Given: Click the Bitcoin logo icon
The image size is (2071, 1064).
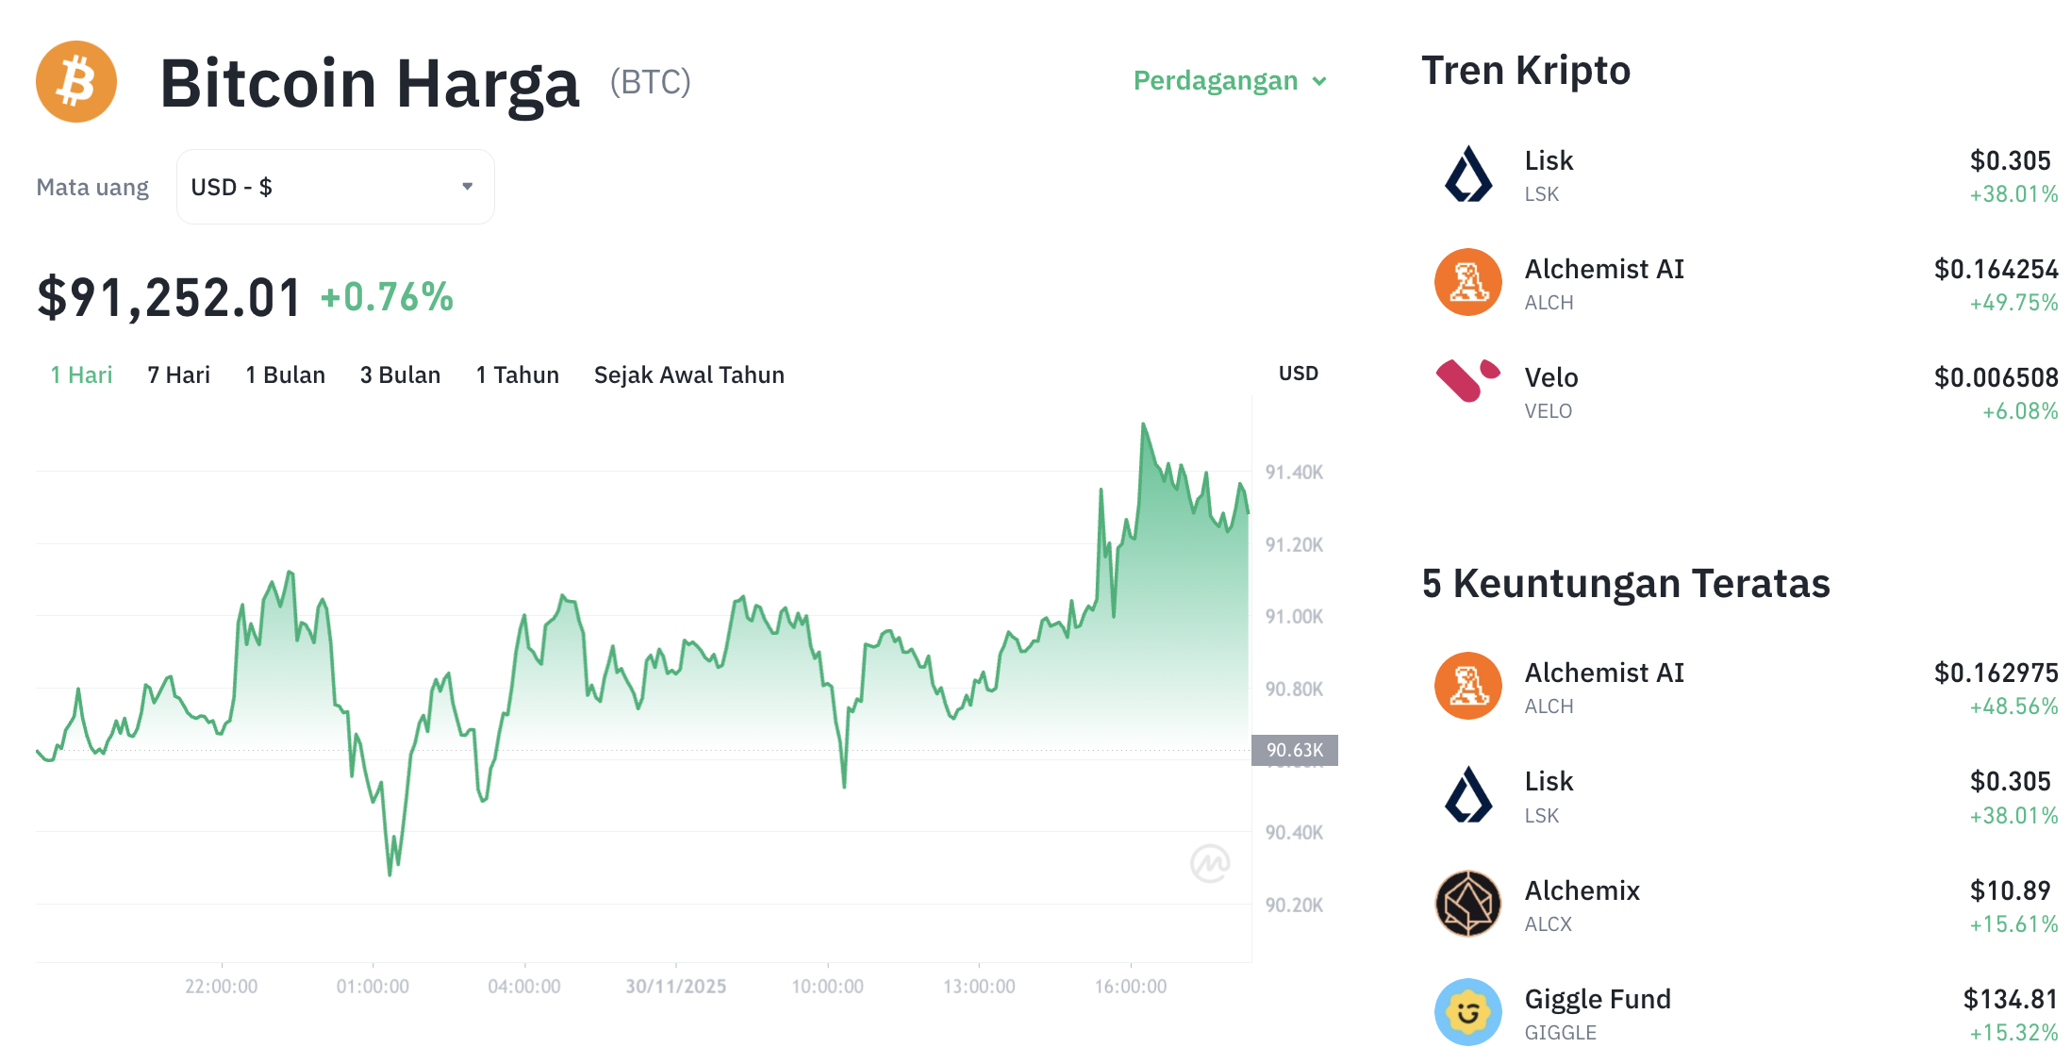Looking at the screenshot, I should click(75, 82).
